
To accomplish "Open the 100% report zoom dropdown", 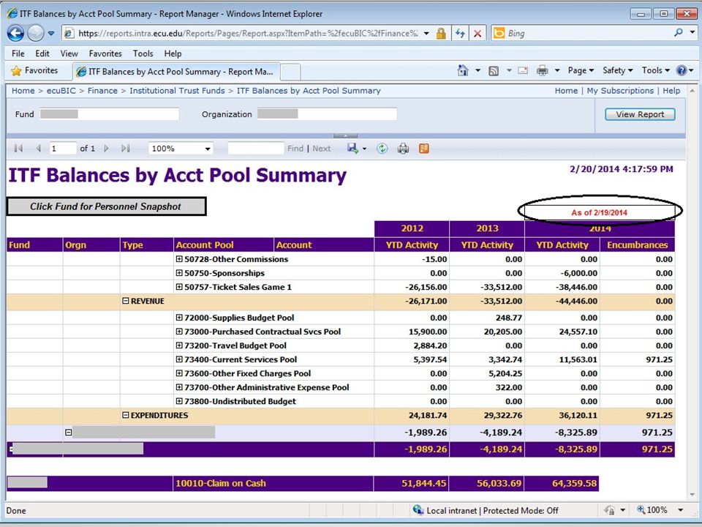I will (x=181, y=149).
